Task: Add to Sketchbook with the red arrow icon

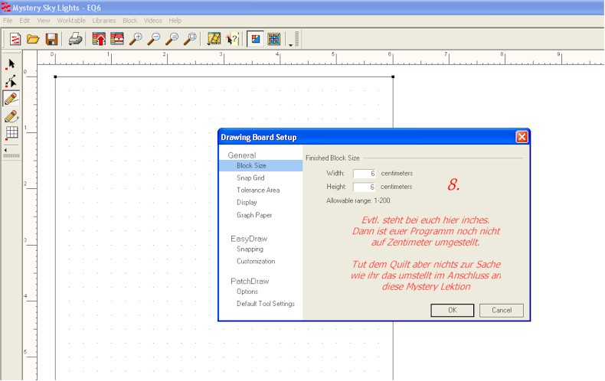Action: pos(99,39)
